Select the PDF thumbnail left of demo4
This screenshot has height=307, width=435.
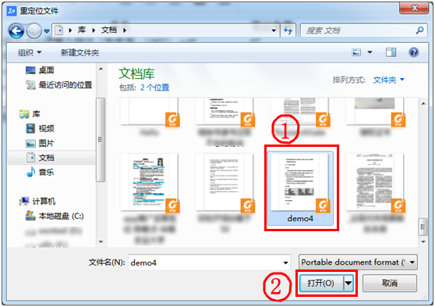[x=225, y=184]
